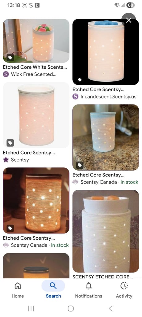Open the Scentsy source with the purple star
Screen dimensions: 142x317
[x=16, y=160]
